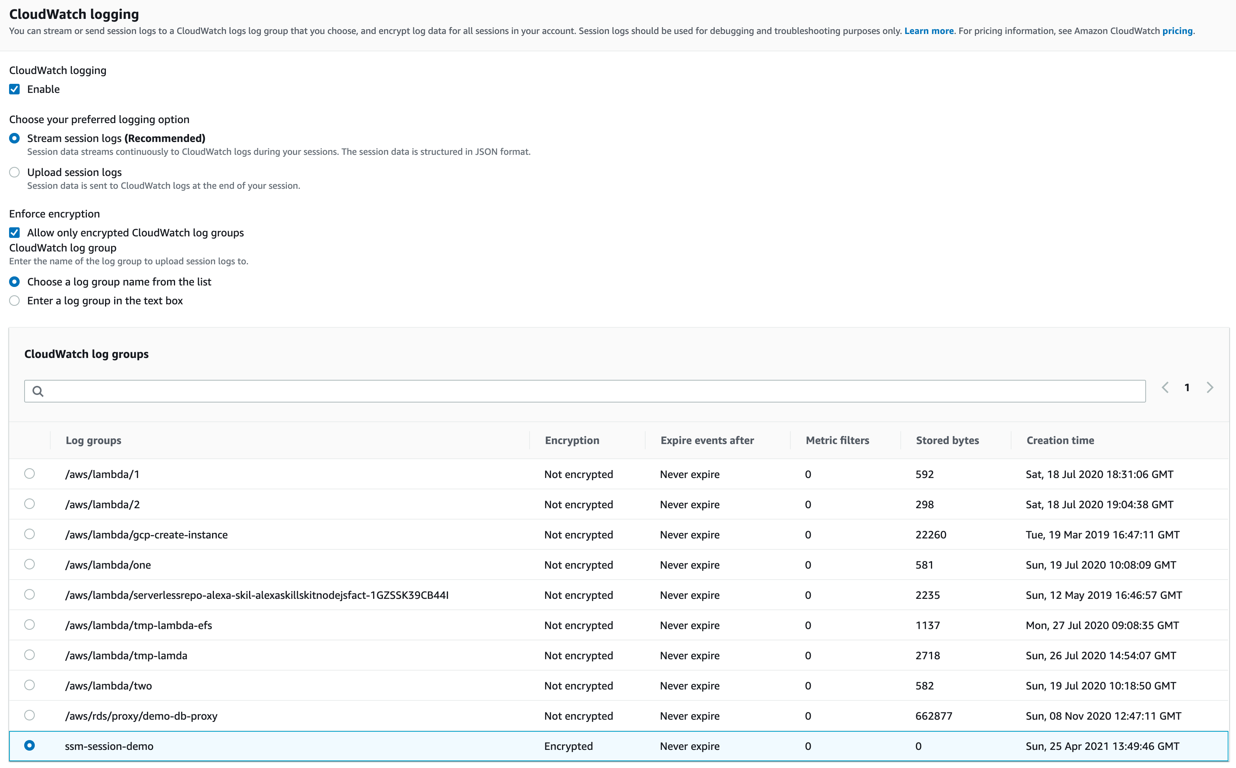Open the Learn more link
This screenshot has width=1236, height=768.
[x=929, y=31]
